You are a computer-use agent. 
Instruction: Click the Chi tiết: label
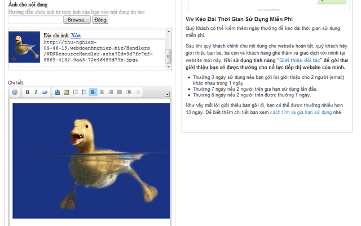click(16, 83)
